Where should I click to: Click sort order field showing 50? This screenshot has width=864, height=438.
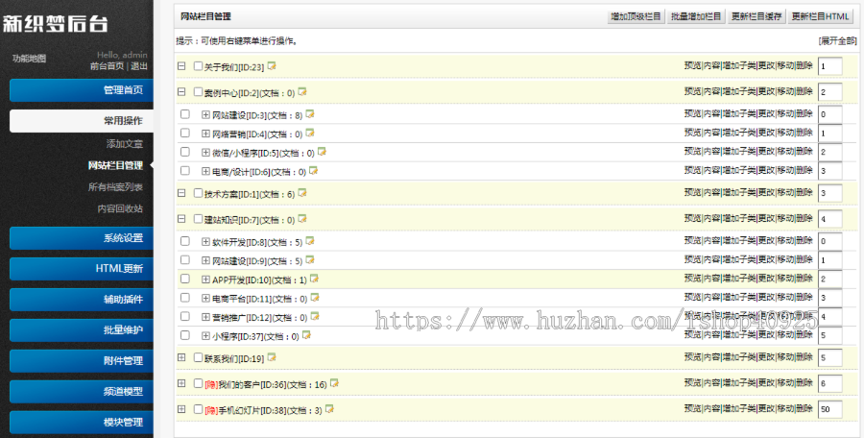(x=830, y=409)
